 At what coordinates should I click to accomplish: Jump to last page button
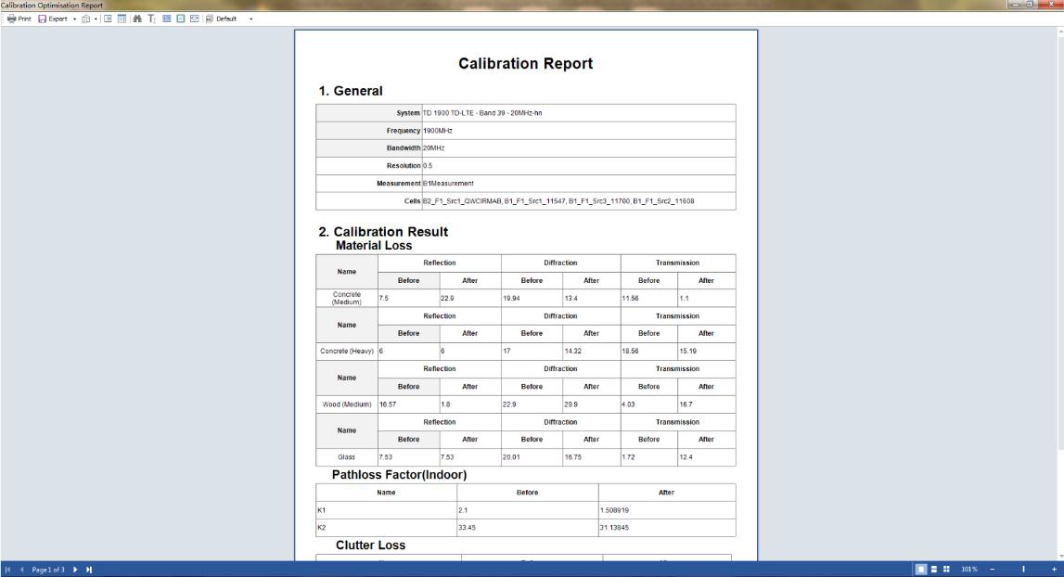89,569
